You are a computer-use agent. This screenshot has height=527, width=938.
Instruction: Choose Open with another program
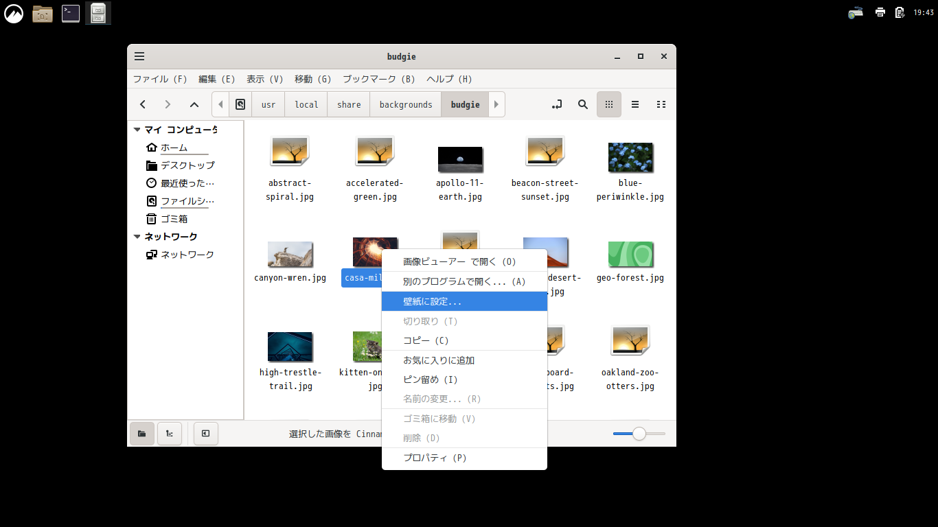(x=464, y=281)
